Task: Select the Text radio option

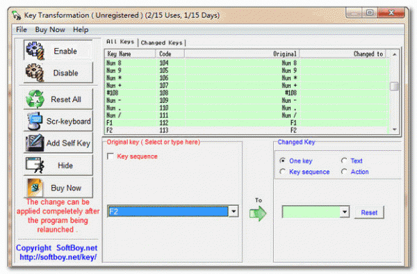Action: pos(344,161)
